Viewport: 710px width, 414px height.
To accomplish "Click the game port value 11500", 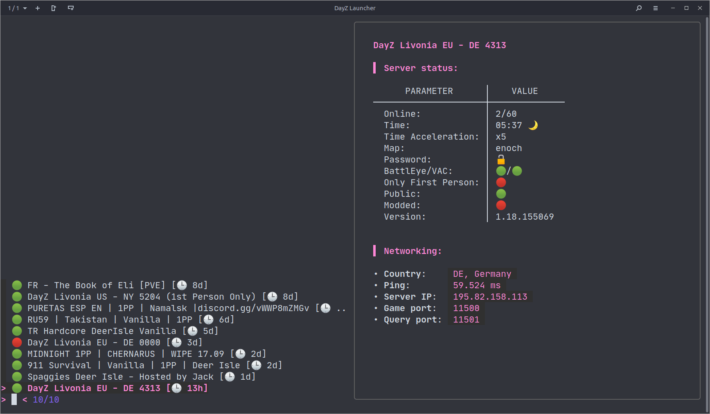I will (x=466, y=308).
